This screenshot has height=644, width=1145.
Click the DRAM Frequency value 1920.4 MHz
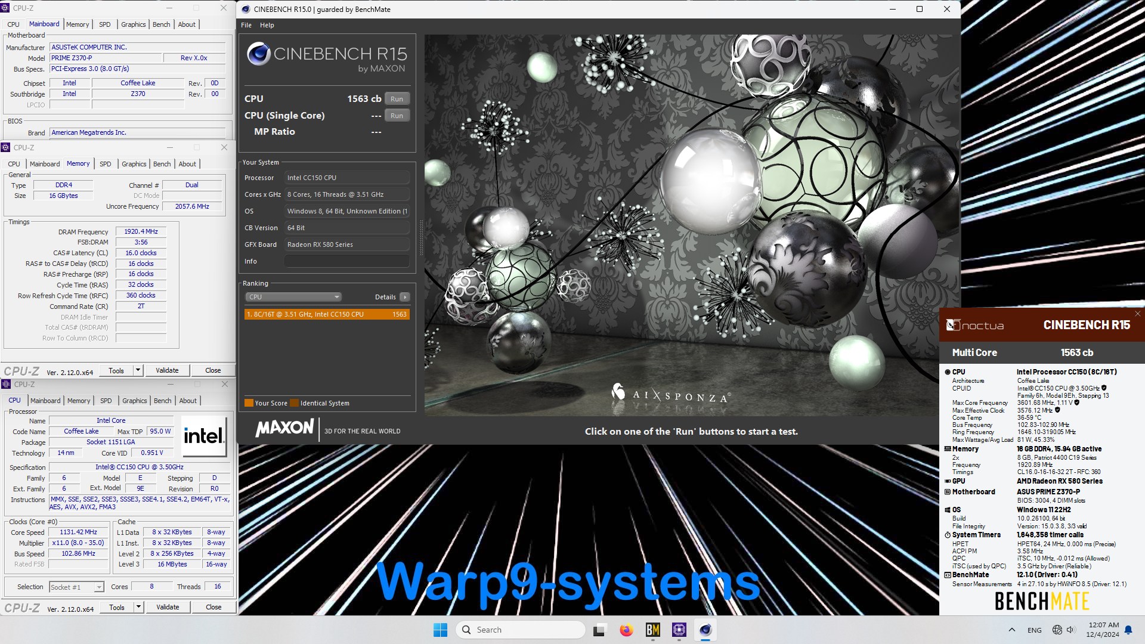[x=141, y=231]
